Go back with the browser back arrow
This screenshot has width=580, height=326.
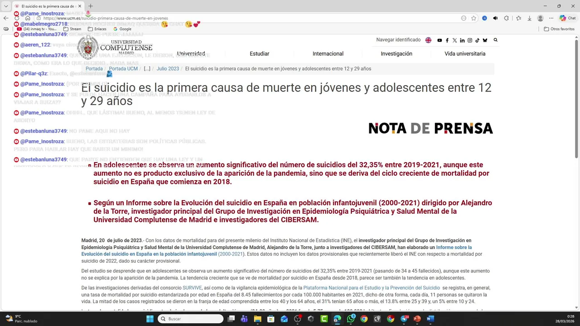[x=6, y=18]
